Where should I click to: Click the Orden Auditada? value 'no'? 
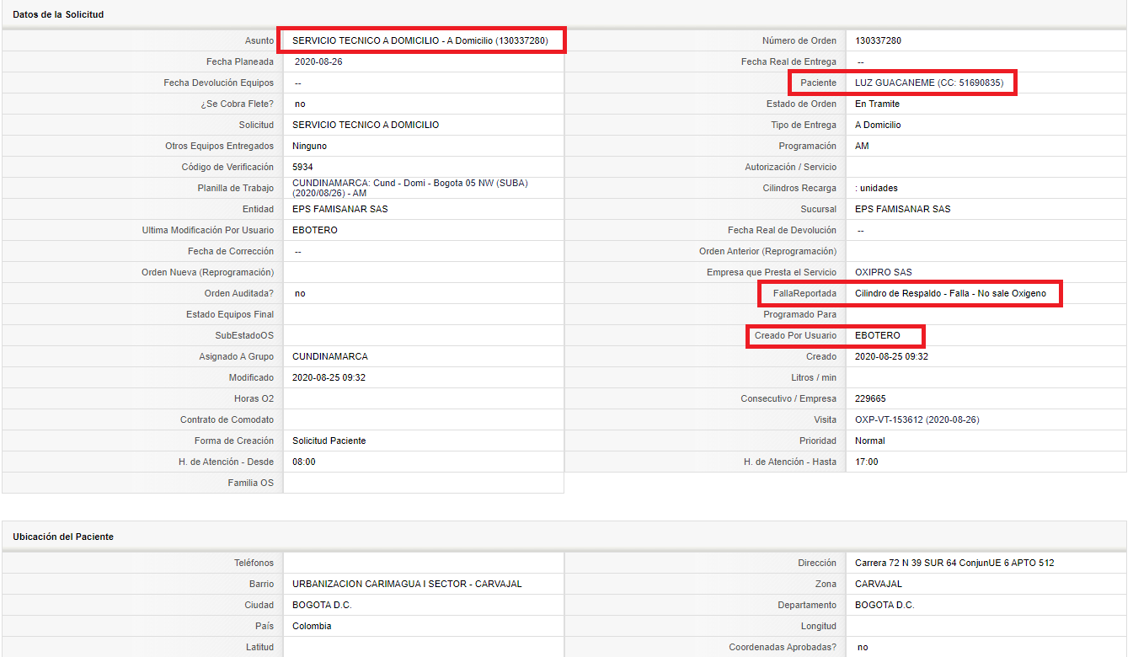click(300, 293)
